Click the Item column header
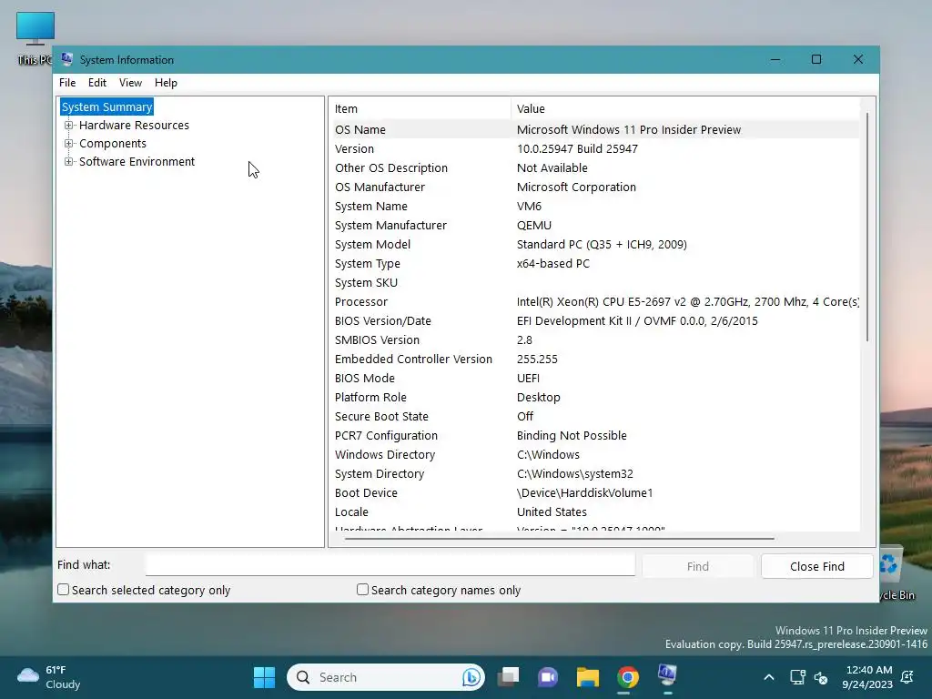This screenshot has height=699, width=932. coord(421,109)
